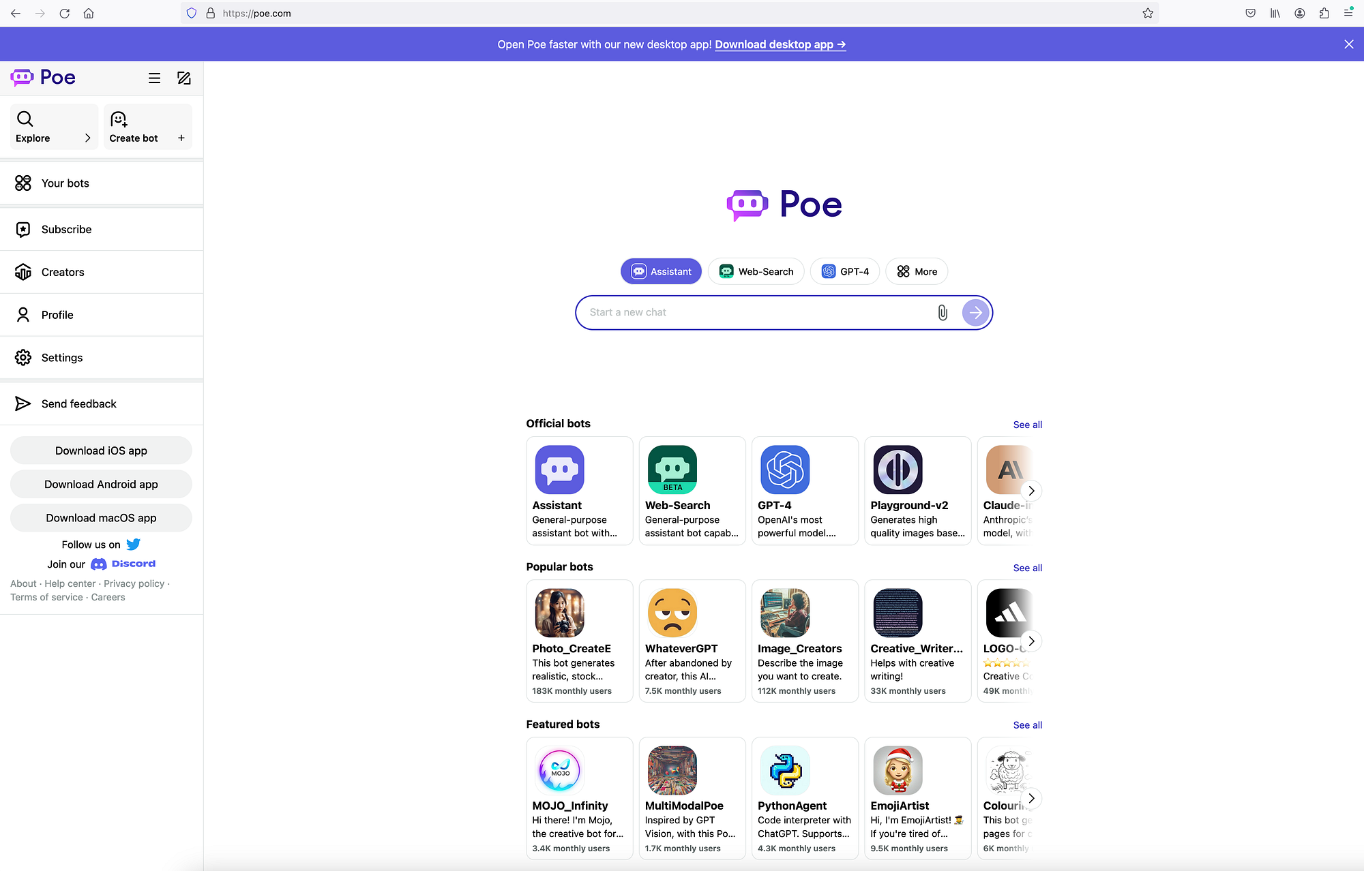Open the Firefox account icon
Screen dimensions: 1364x871
pyautogui.click(x=1299, y=13)
